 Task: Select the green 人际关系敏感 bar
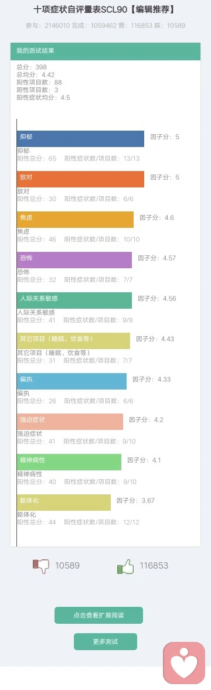coord(74,300)
